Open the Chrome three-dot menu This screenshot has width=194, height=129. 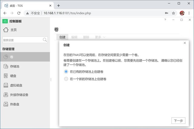189,13
